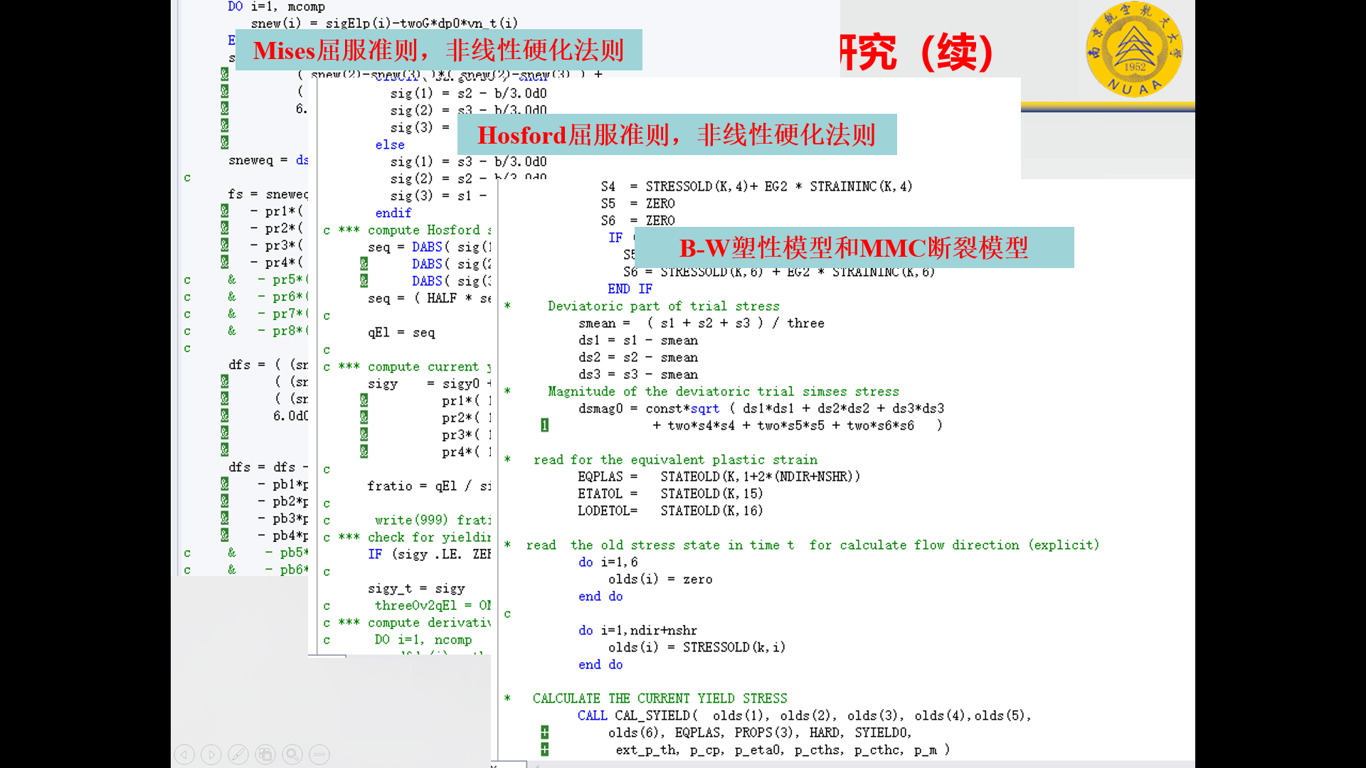Click comment 'Magnitude of the deviatoric trial simses stress'
This screenshot has width=1366, height=768.
point(723,392)
